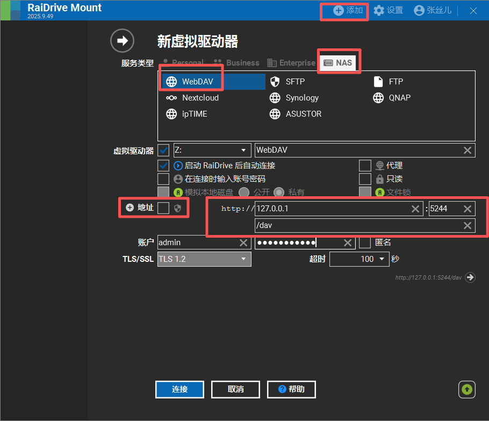The image size is (489, 421).
Task: Clear the /dav path field with X
Action: coord(468,226)
